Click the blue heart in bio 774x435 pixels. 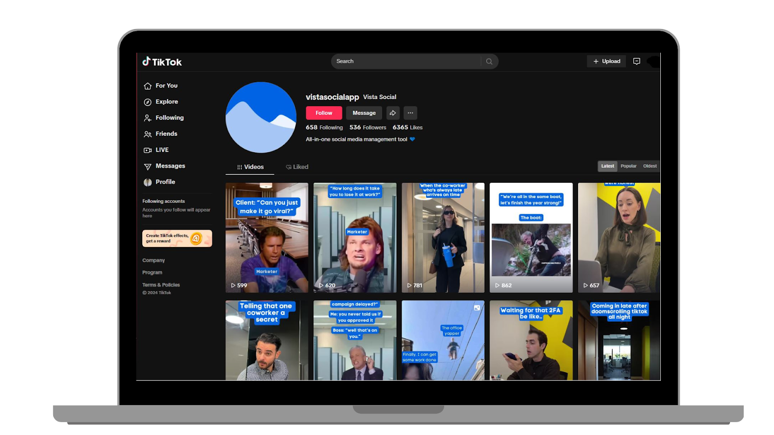click(412, 139)
